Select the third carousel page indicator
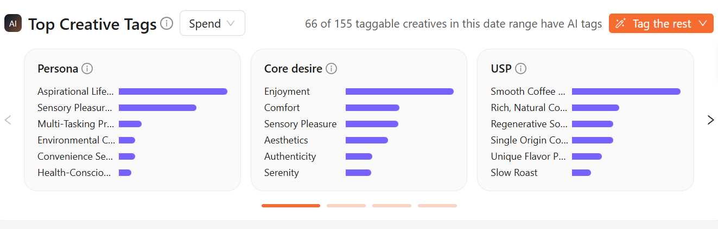This screenshot has height=229, width=718. coord(392,206)
